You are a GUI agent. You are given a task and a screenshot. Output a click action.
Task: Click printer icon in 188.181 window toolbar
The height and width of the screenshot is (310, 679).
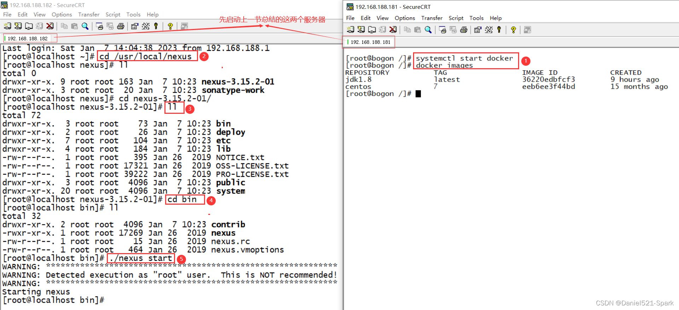(464, 30)
